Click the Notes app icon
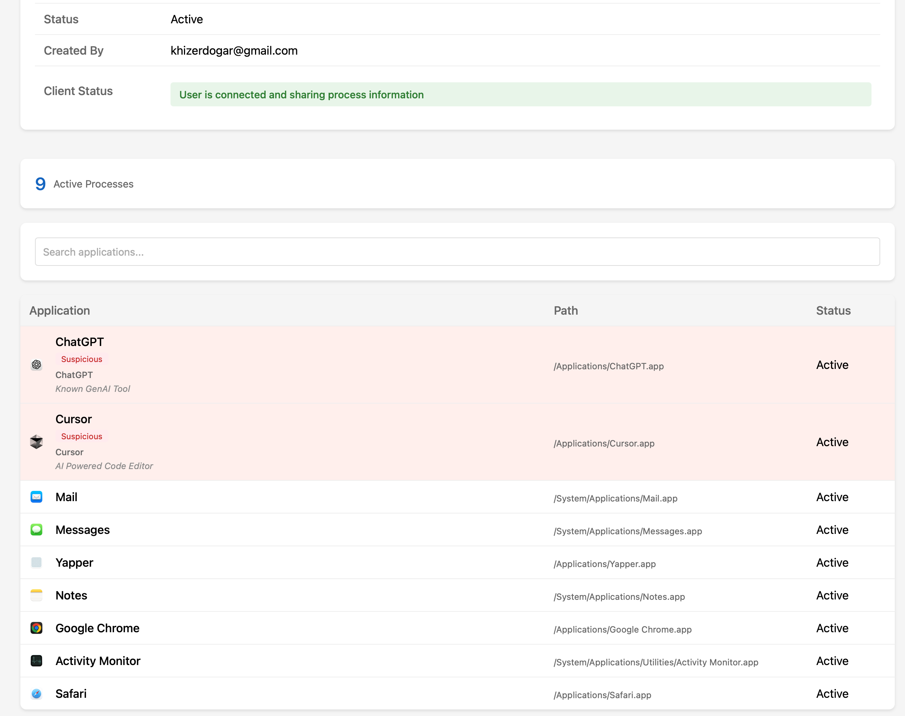 (36, 595)
